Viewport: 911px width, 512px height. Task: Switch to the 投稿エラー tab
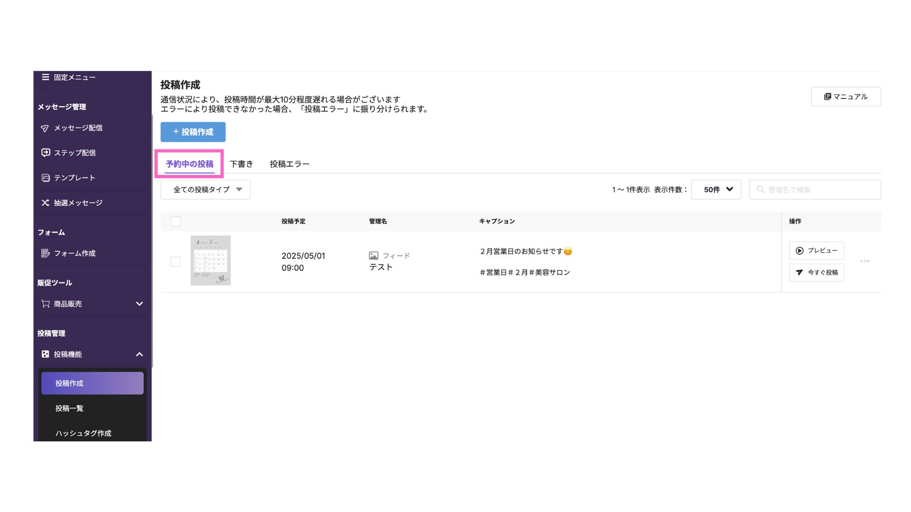click(x=289, y=164)
